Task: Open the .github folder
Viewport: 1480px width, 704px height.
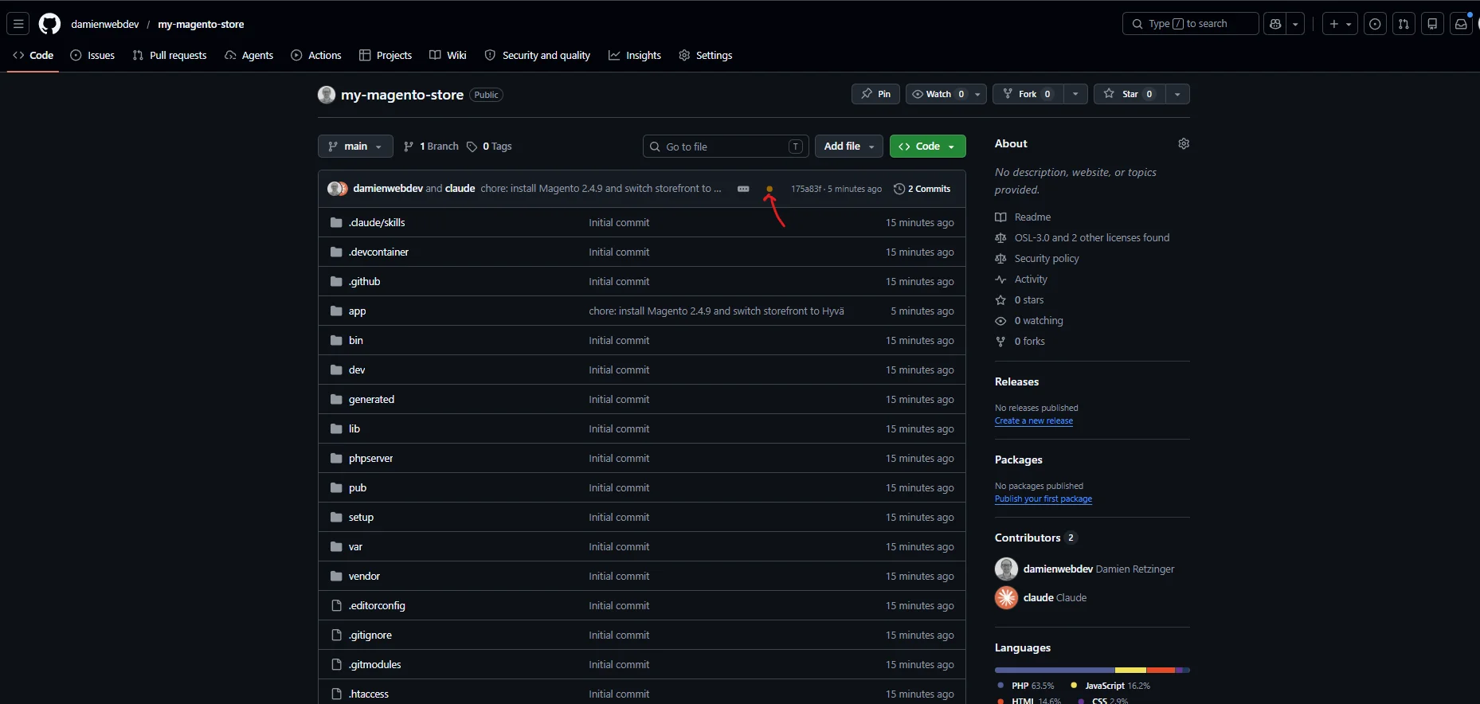Action: pyautogui.click(x=364, y=281)
